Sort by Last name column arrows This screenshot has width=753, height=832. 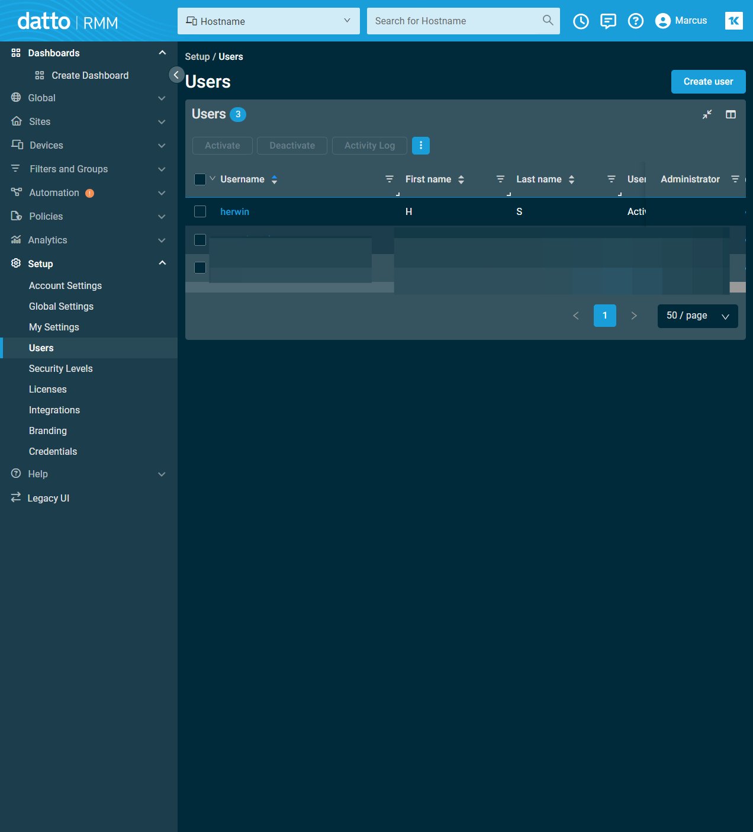pyautogui.click(x=571, y=179)
